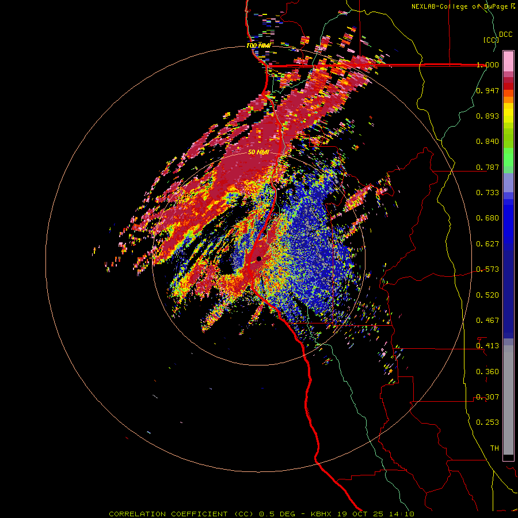Click the [CC] product label
The width and height of the screenshot is (518, 518).
[491, 40]
